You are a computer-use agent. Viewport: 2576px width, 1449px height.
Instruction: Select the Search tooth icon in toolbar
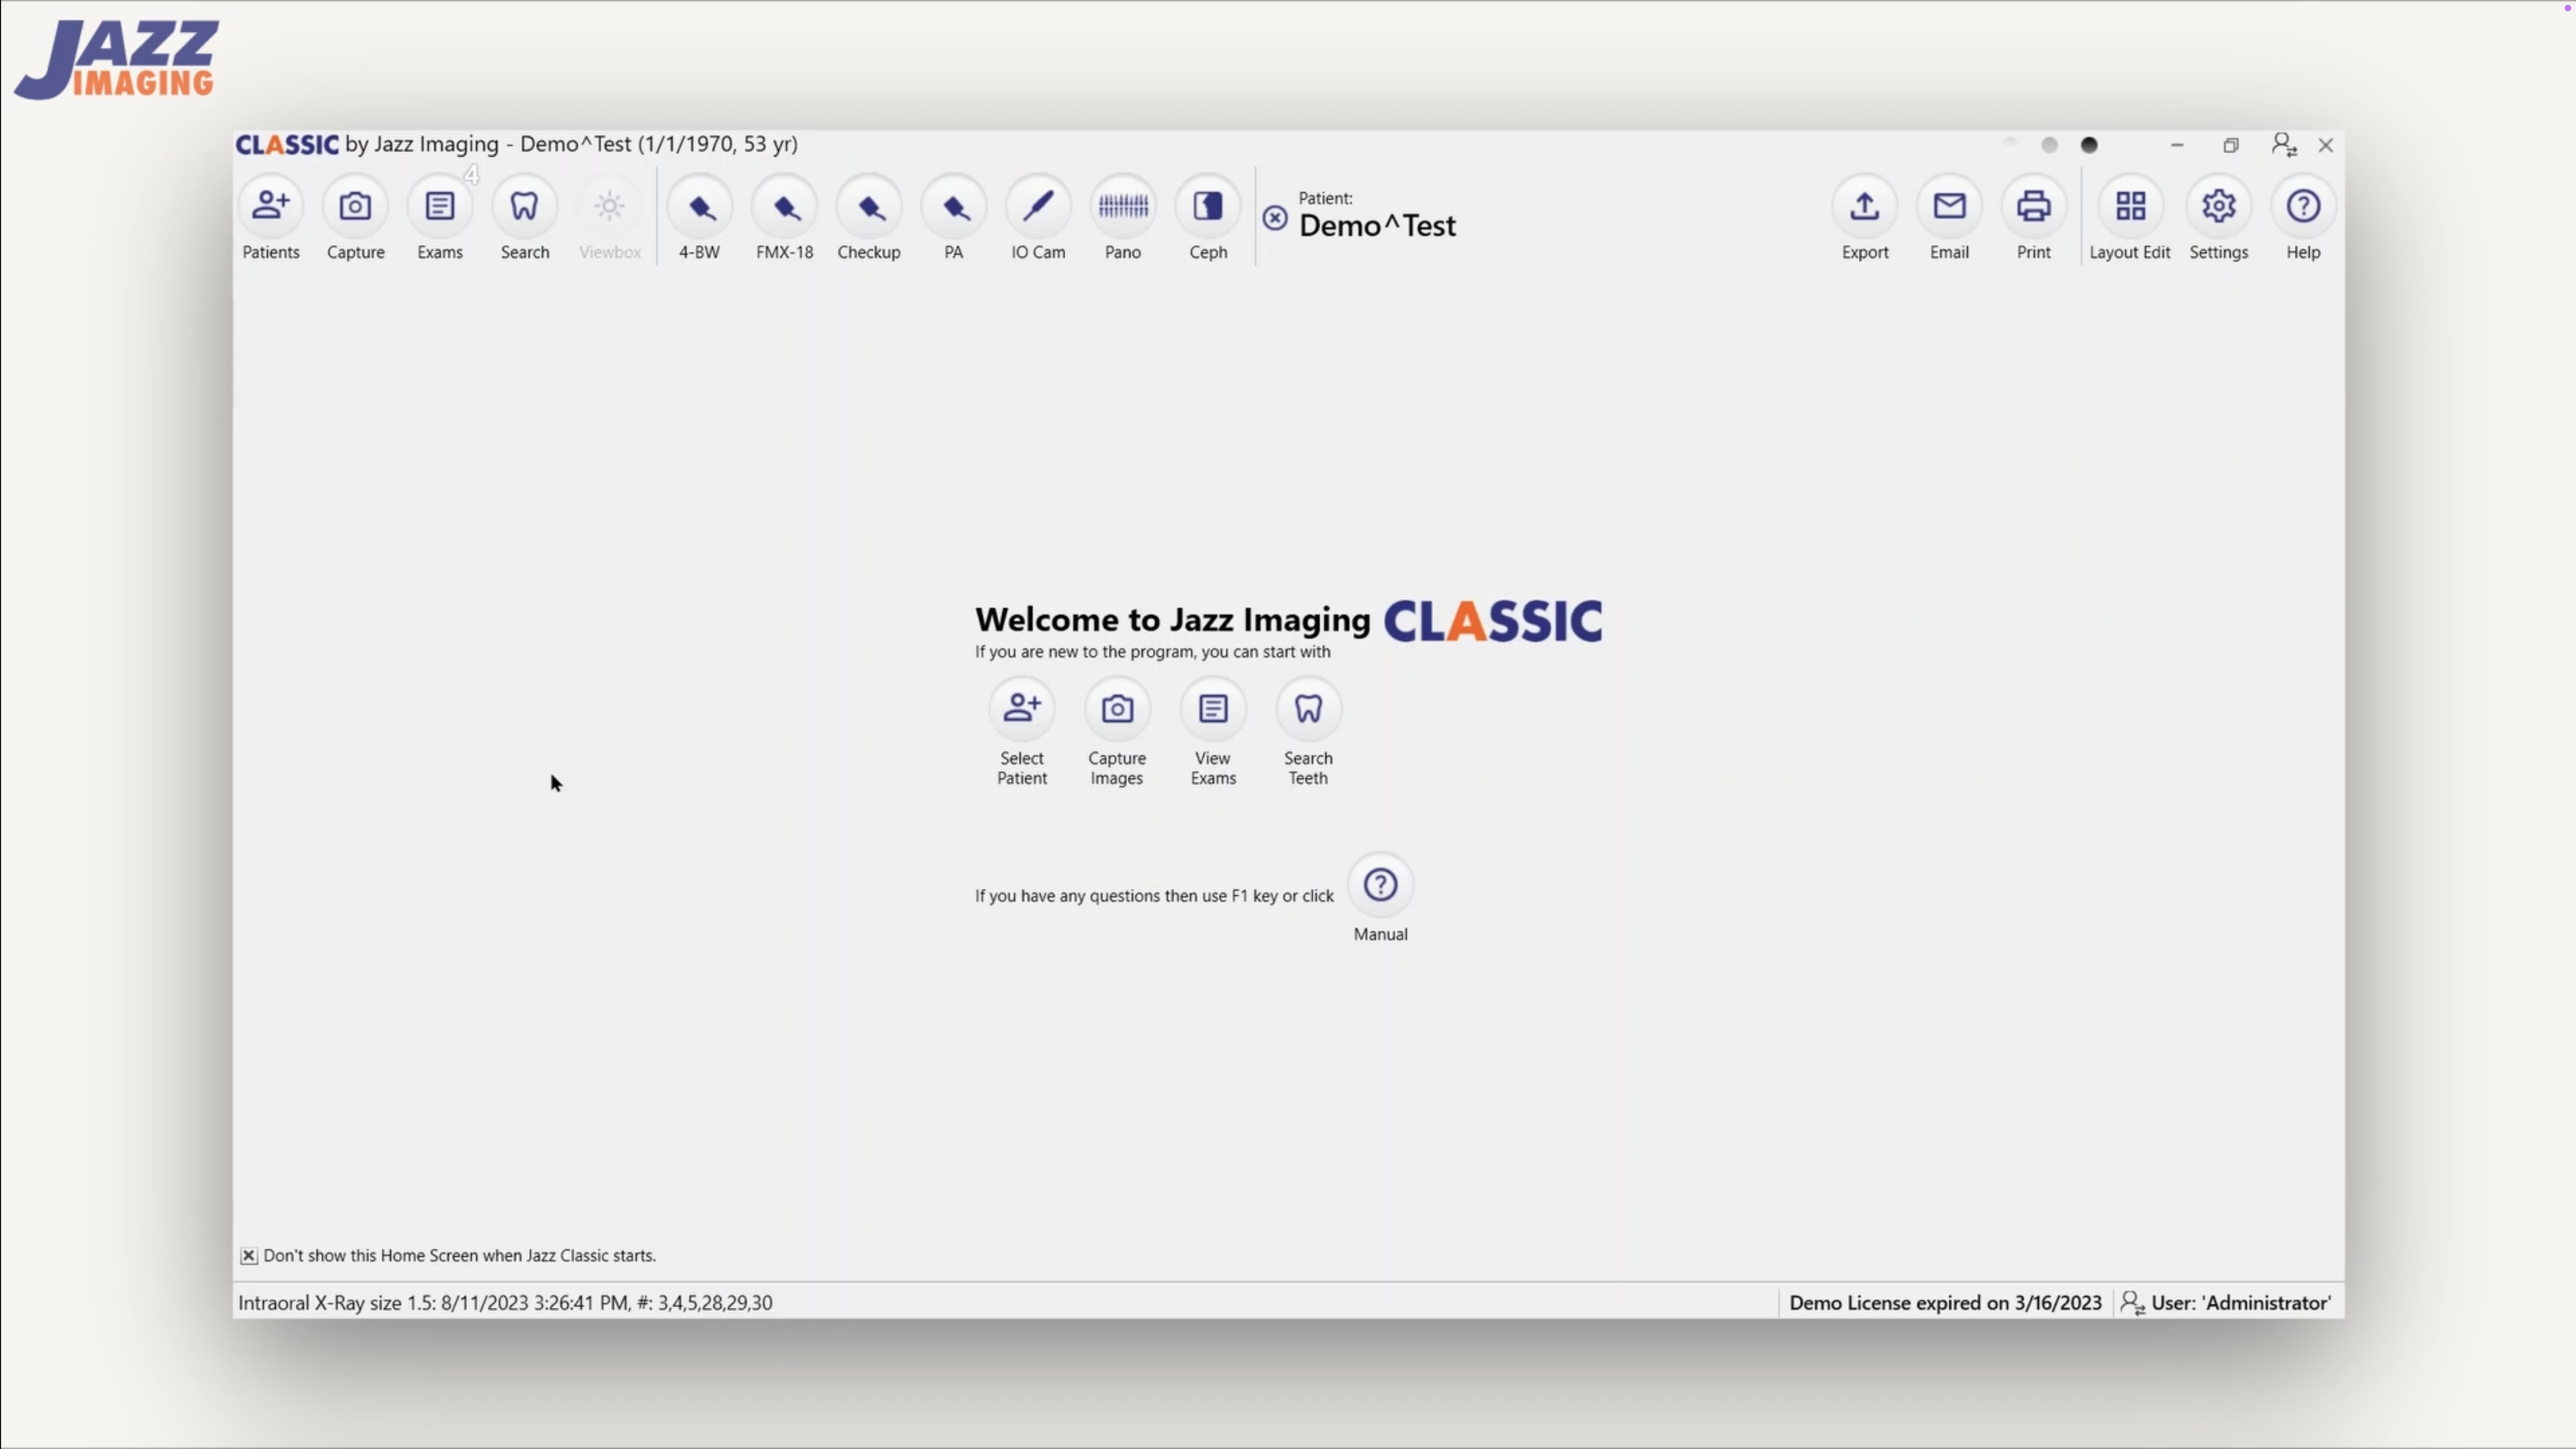pyautogui.click(x=524, y=207)
